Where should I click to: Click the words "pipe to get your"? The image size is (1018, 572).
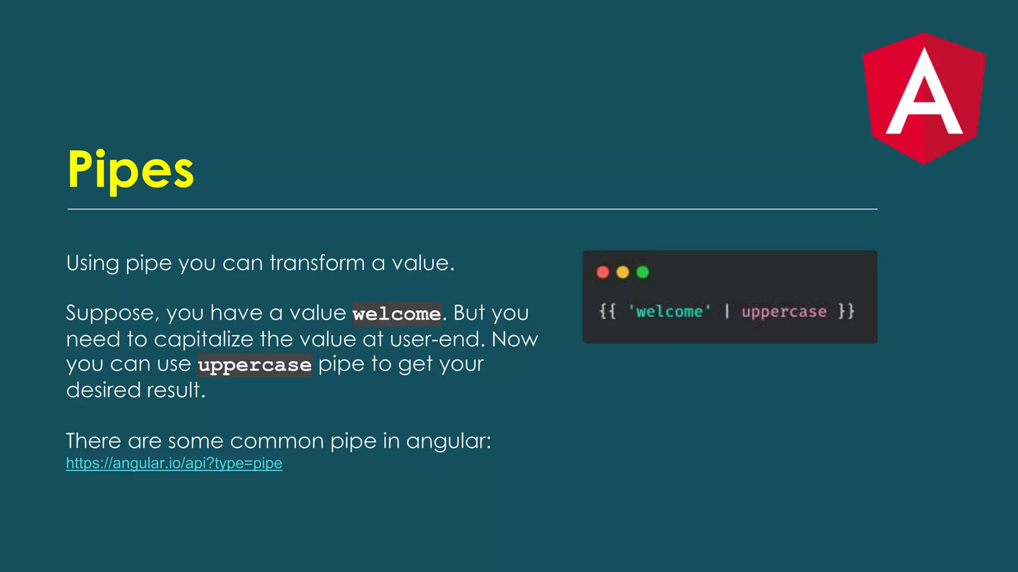coord(401,364)
